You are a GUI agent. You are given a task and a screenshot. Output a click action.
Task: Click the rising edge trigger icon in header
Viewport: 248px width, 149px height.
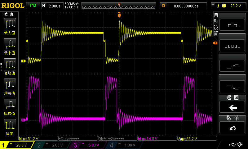[219, 6]
